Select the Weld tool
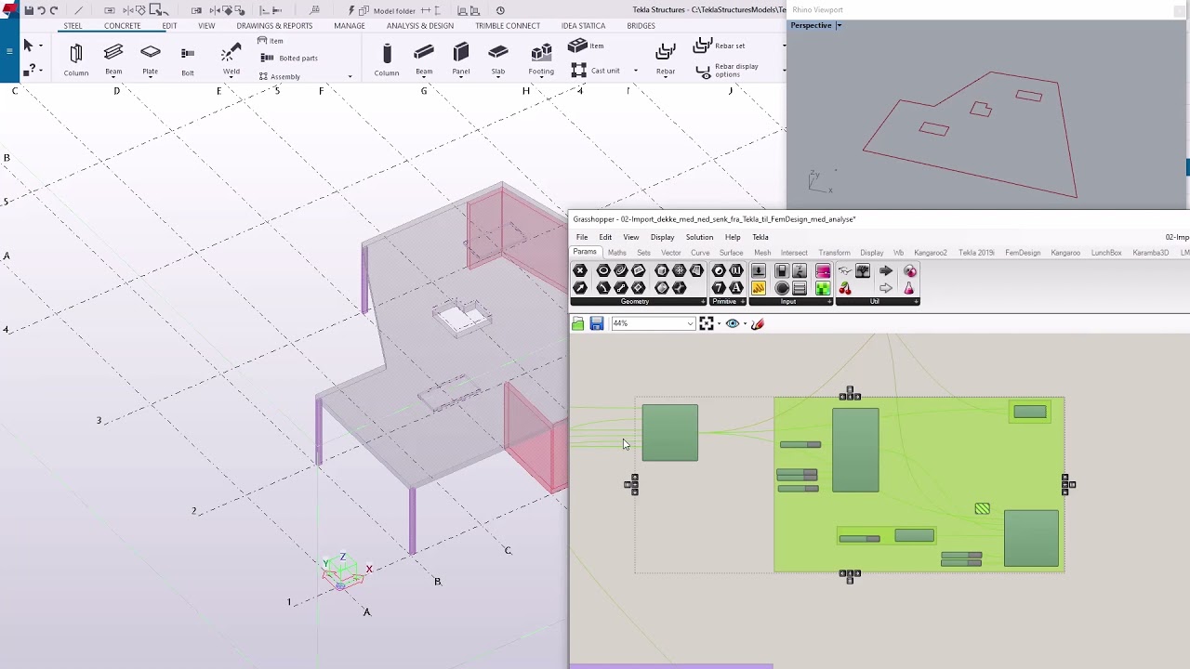Screen dimensions: 1190x669 (231, 59)
